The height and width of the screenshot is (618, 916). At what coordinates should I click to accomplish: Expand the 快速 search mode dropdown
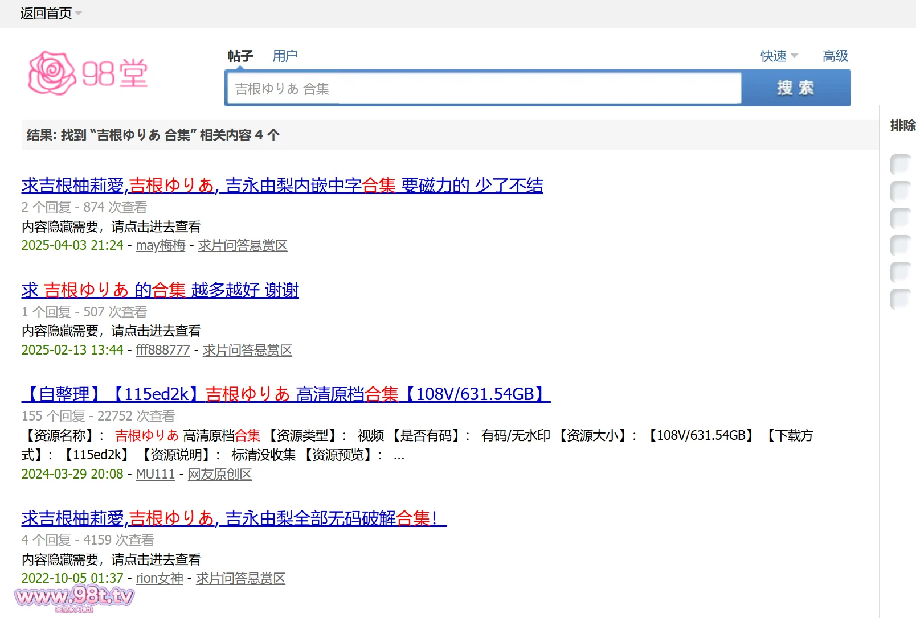[778, 56]
